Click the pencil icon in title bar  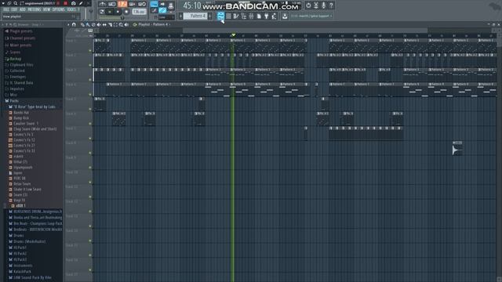pos(81,3)
